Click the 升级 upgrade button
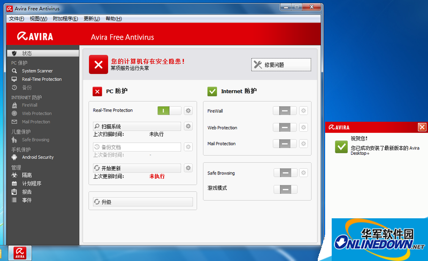The width and height of the screenshot is (428, 261). pos(142,202)
